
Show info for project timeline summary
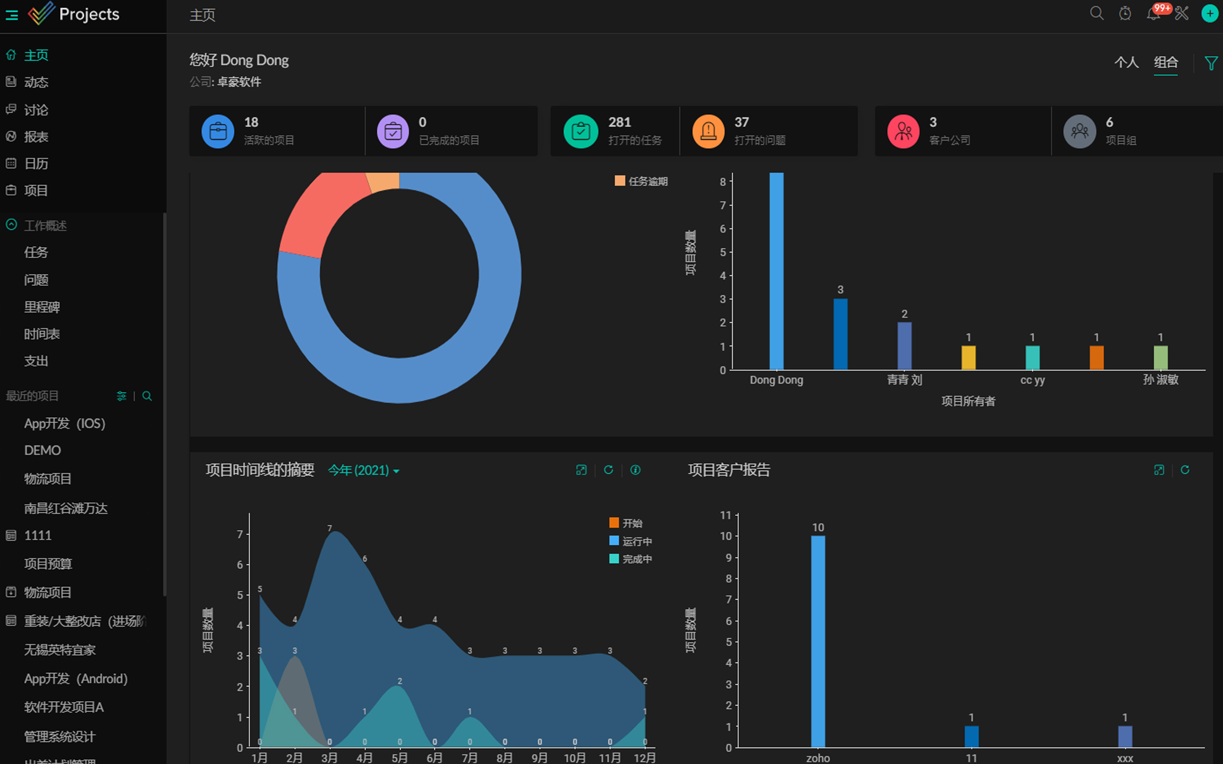pyautogui.click(x=635, y=470)
